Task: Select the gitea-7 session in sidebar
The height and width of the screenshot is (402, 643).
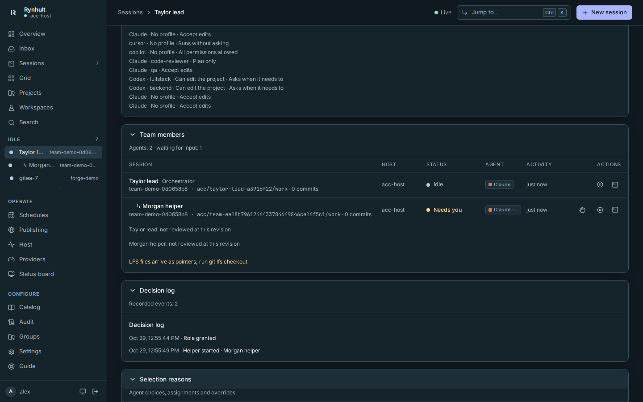Action: click(53, 178)
